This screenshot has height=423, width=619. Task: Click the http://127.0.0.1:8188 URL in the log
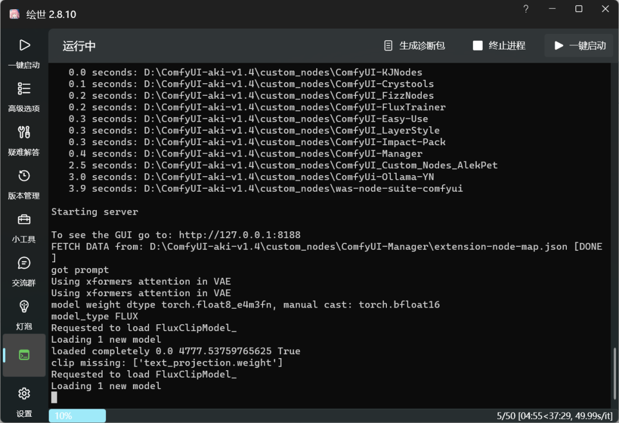pyautogui.click(x=240, y=235)
